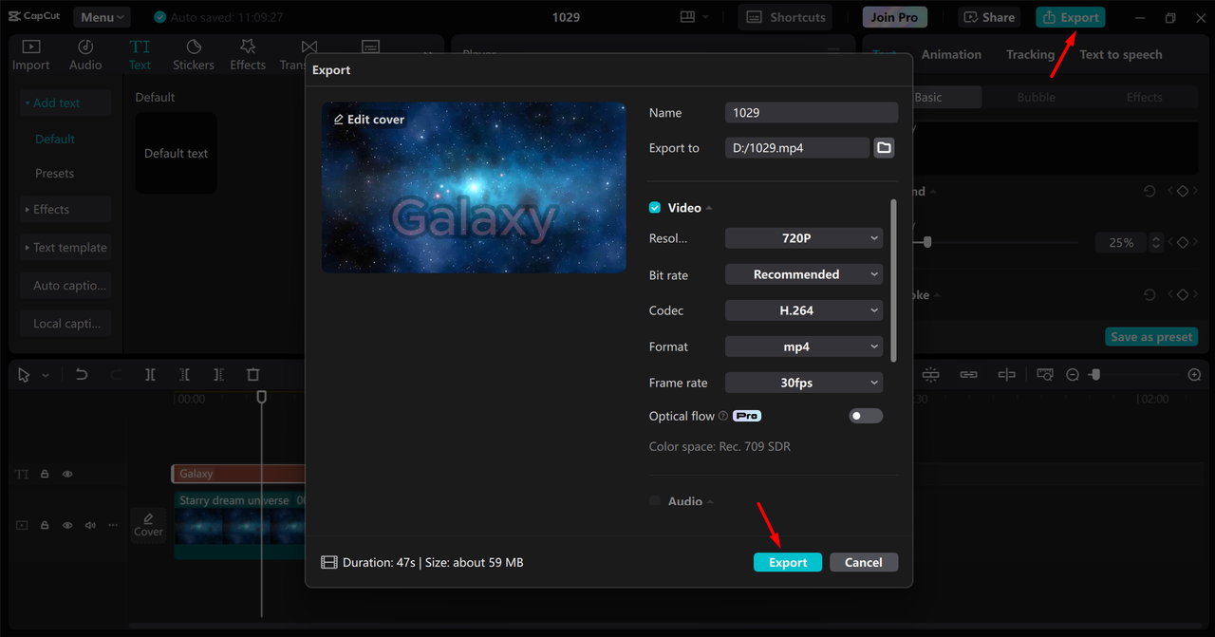
Task: Open the Captions tab icon
Action: (x=370, y=47)
